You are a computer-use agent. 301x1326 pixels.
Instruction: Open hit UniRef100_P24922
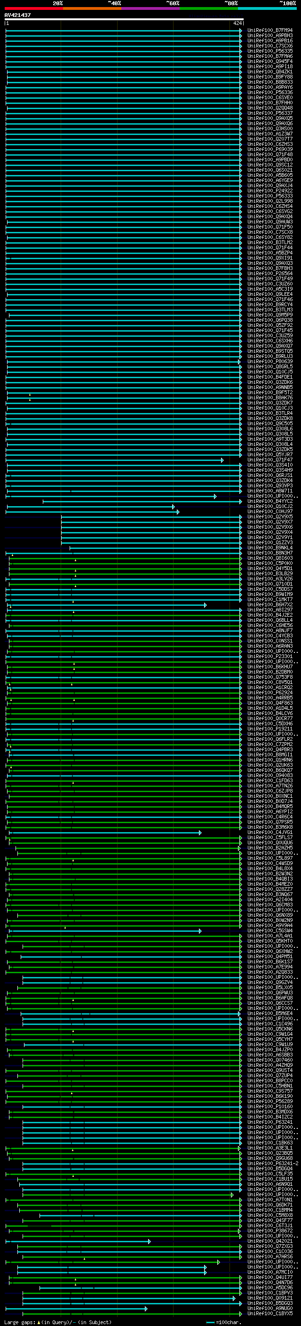pyautogui.click(x=270, y=191)
